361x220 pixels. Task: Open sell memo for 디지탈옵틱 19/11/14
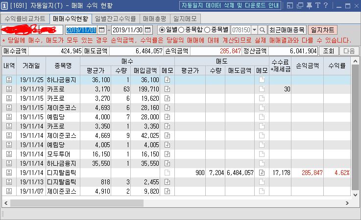(262, 173)
